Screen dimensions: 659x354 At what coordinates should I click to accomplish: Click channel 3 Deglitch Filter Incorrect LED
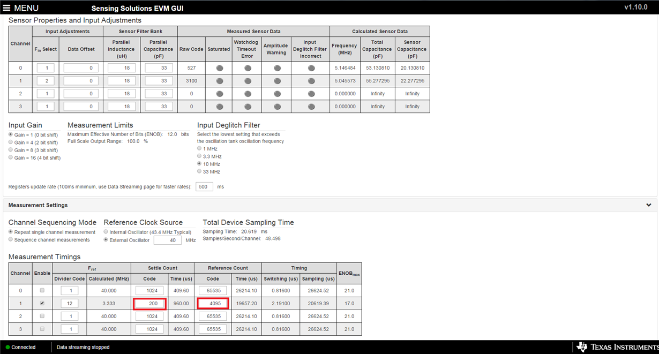coord(311,107)
